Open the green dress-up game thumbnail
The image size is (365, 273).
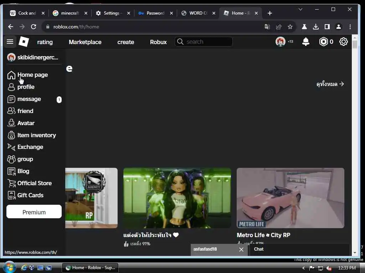(x=177, y=198)
